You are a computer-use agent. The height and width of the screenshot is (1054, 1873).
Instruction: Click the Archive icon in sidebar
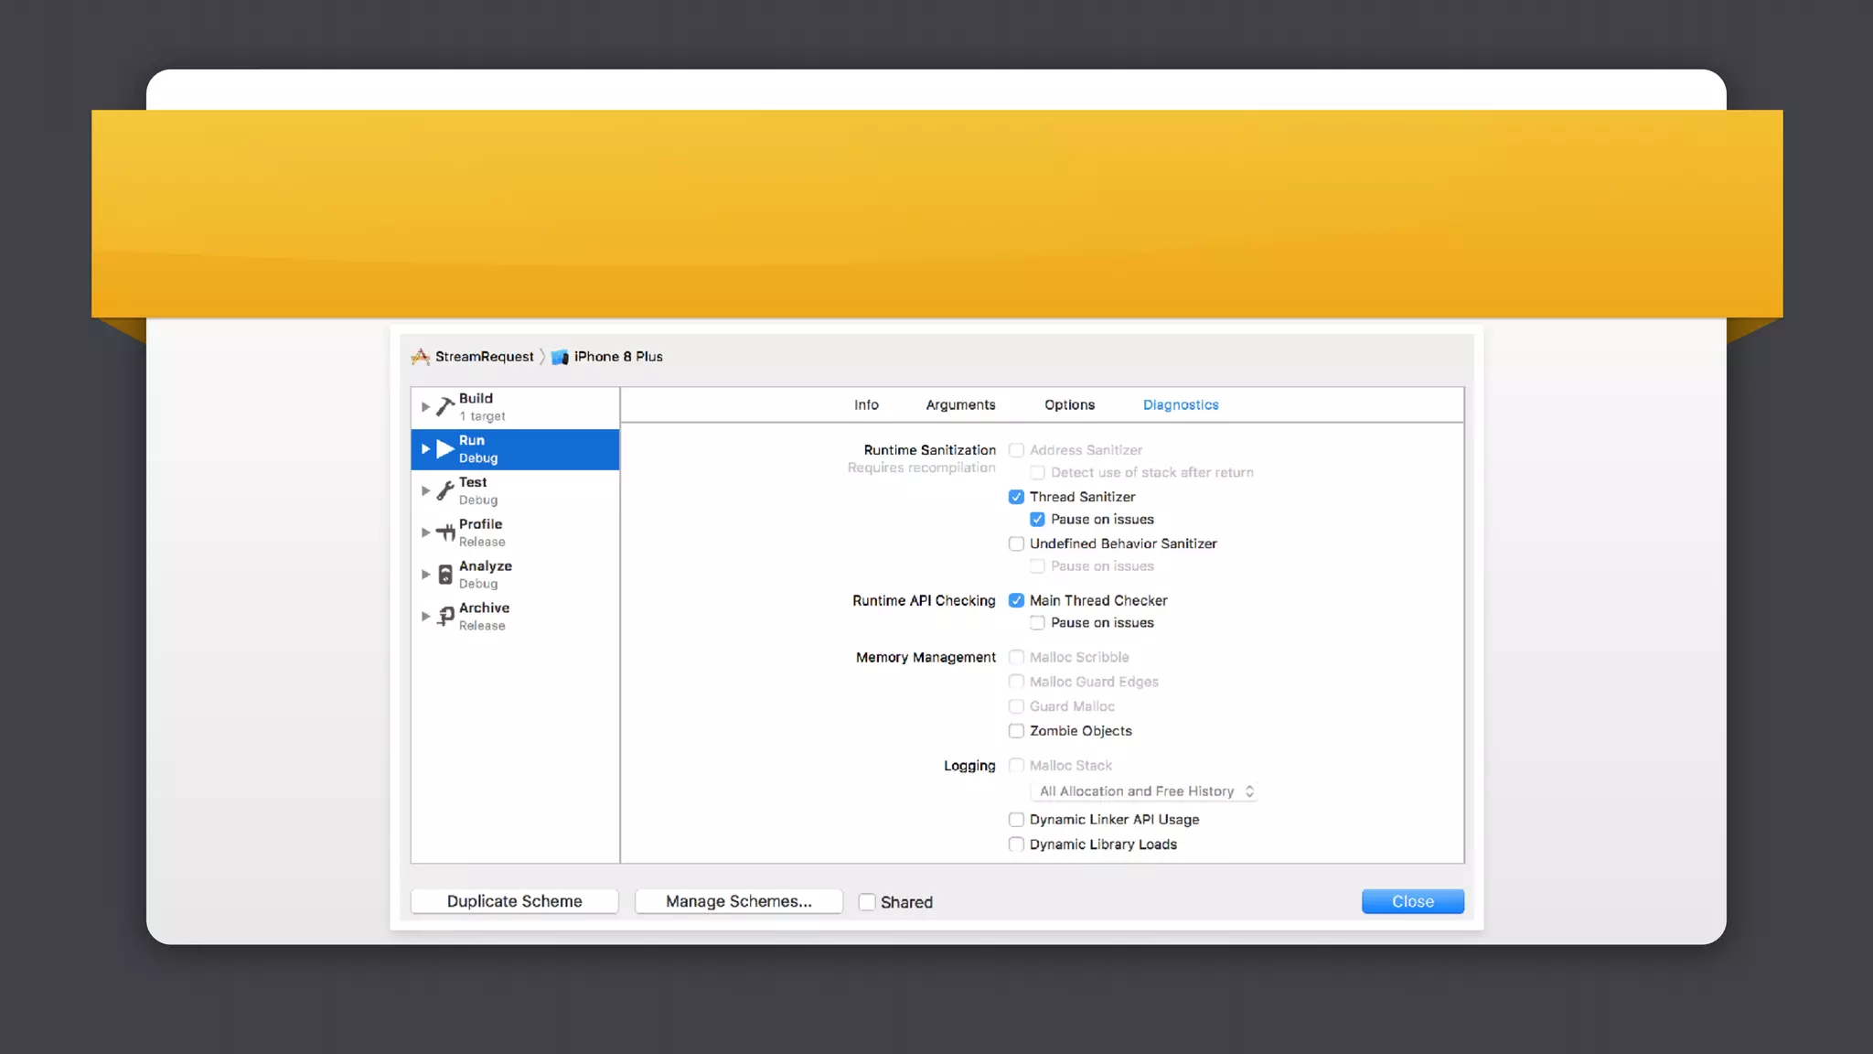tap(445, 617)
